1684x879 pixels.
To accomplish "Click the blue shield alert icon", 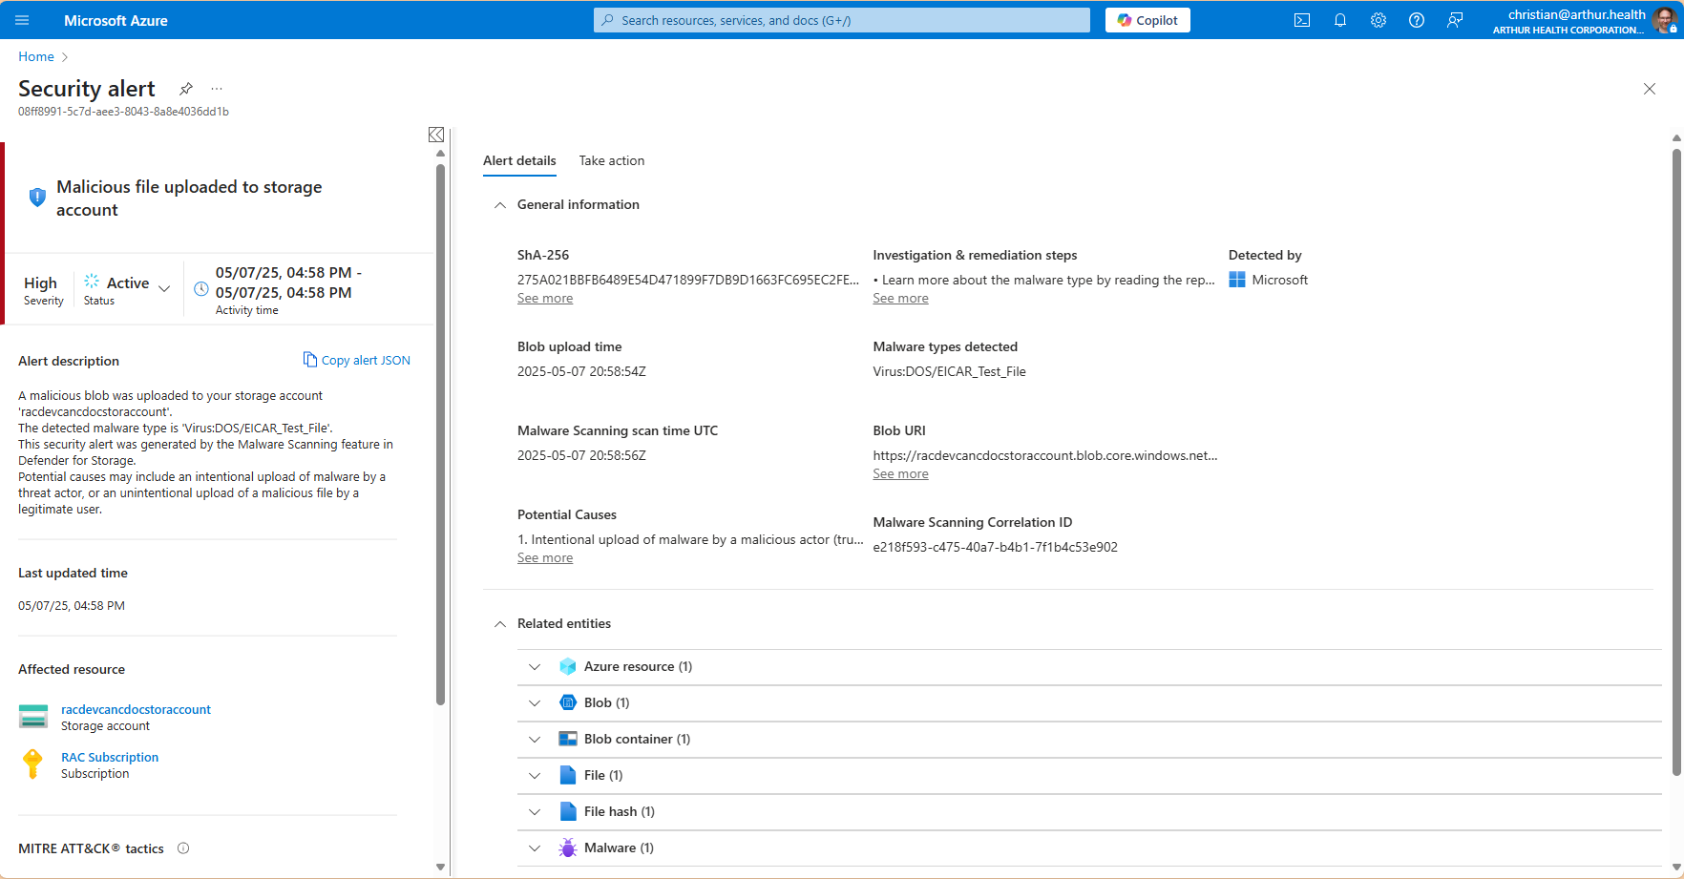I will (x=37, y=198).
